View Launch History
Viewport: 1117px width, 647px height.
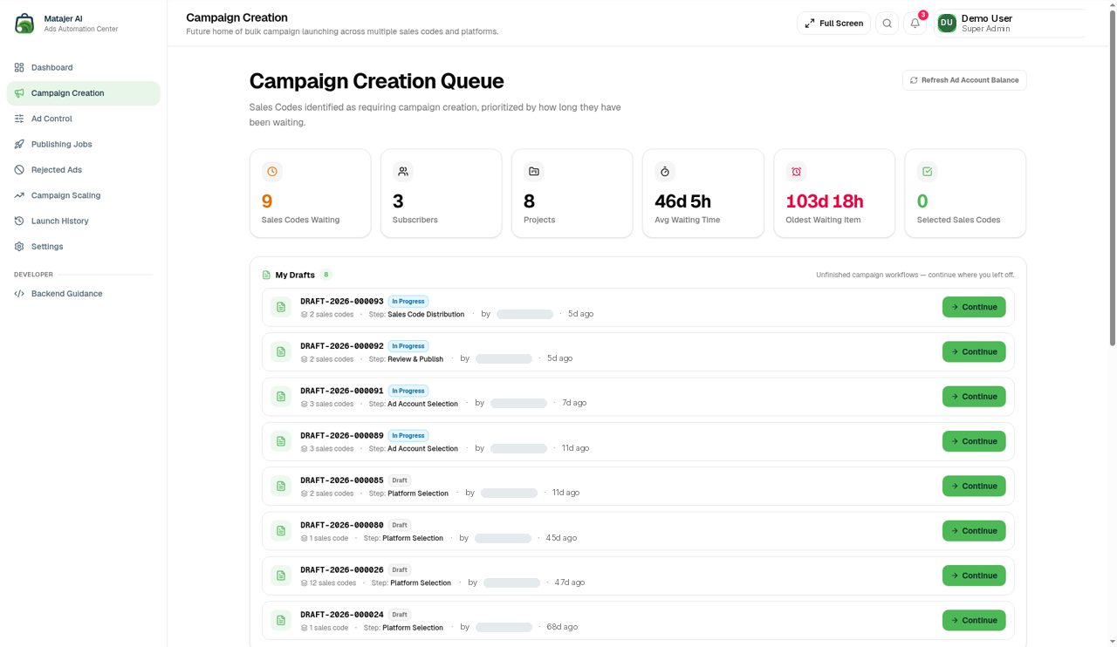[x=83, y=221]
